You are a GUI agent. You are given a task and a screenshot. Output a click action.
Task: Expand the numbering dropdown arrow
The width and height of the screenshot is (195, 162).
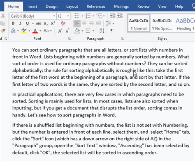[93, 16]
